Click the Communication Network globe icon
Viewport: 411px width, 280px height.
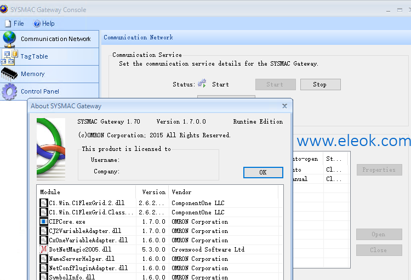click(9, 39)
